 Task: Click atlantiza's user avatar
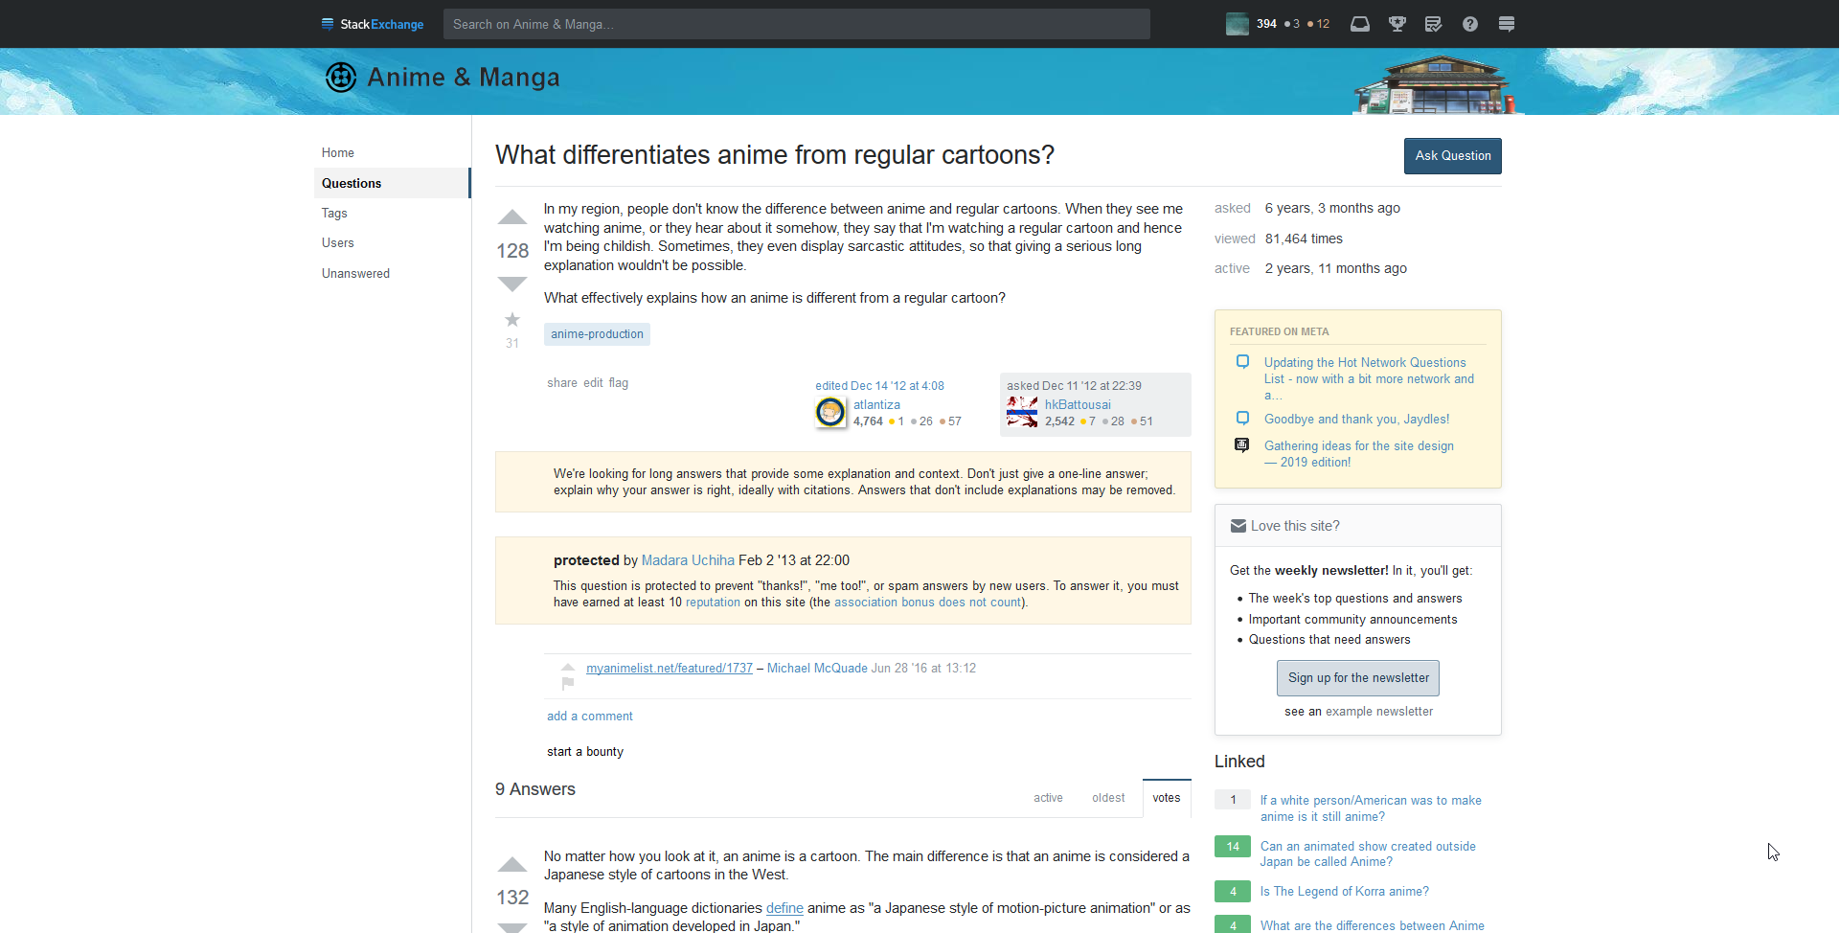point(830,412)
